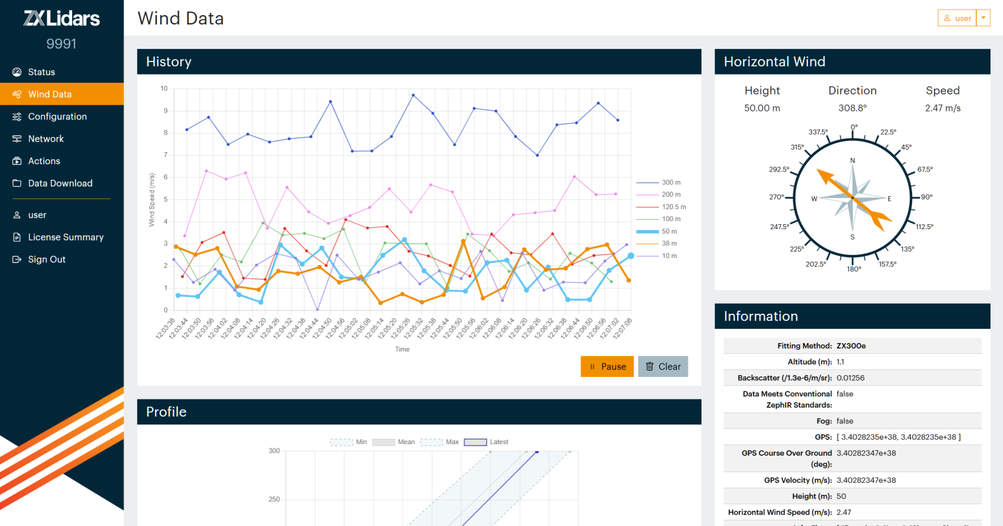Click the Configuration sliders icon
Screen dimensions: 1003x526
click(x=17, y=116)
